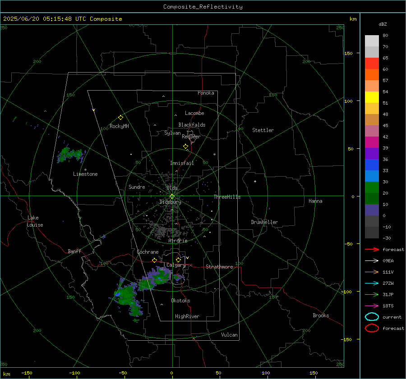
Task: Click the Sylvan label
Action: (172, 133)
